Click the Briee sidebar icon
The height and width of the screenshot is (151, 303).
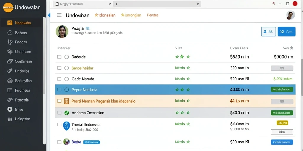point(10,109)
